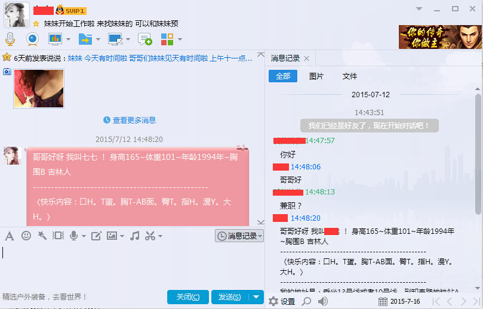
Task: Open the calendar date picker 2015-7-16
Action: 399,301
